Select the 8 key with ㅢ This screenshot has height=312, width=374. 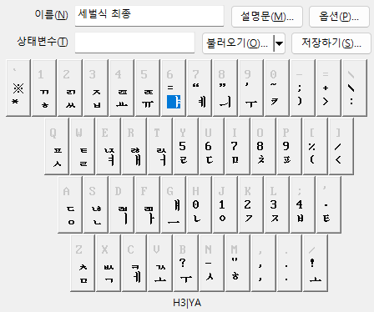point(225,88)
